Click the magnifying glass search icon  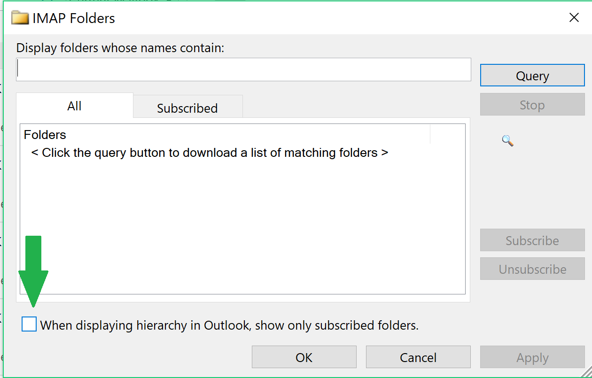point(507,140)
